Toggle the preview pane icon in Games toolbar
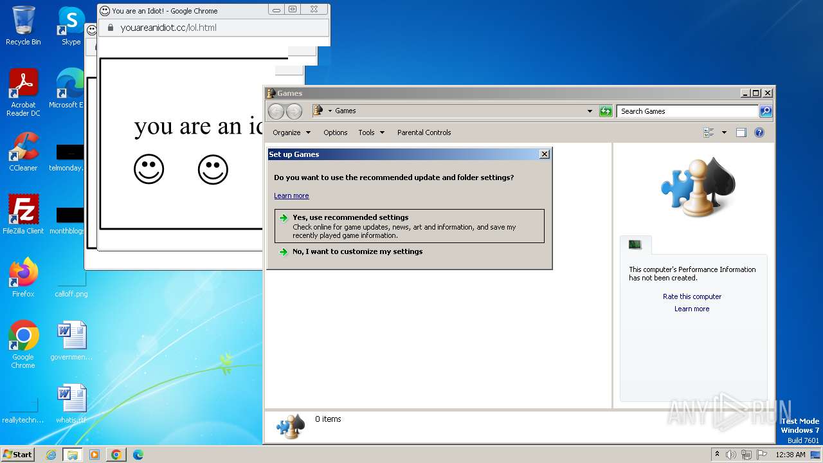The width and height of the screenshot is (823, 463). (741, 132)
